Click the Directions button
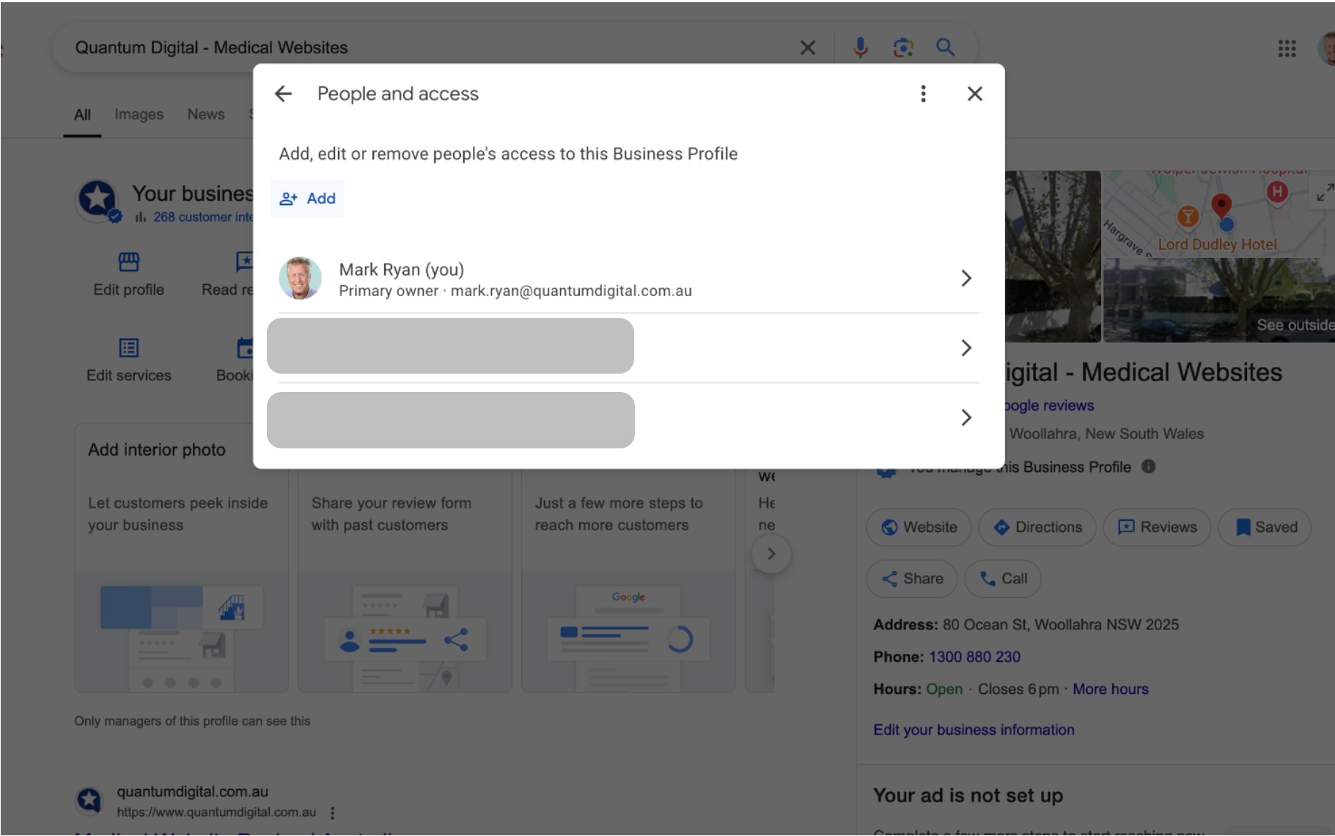Viewport: 1335px width, 836px height. click(1037, 528)
